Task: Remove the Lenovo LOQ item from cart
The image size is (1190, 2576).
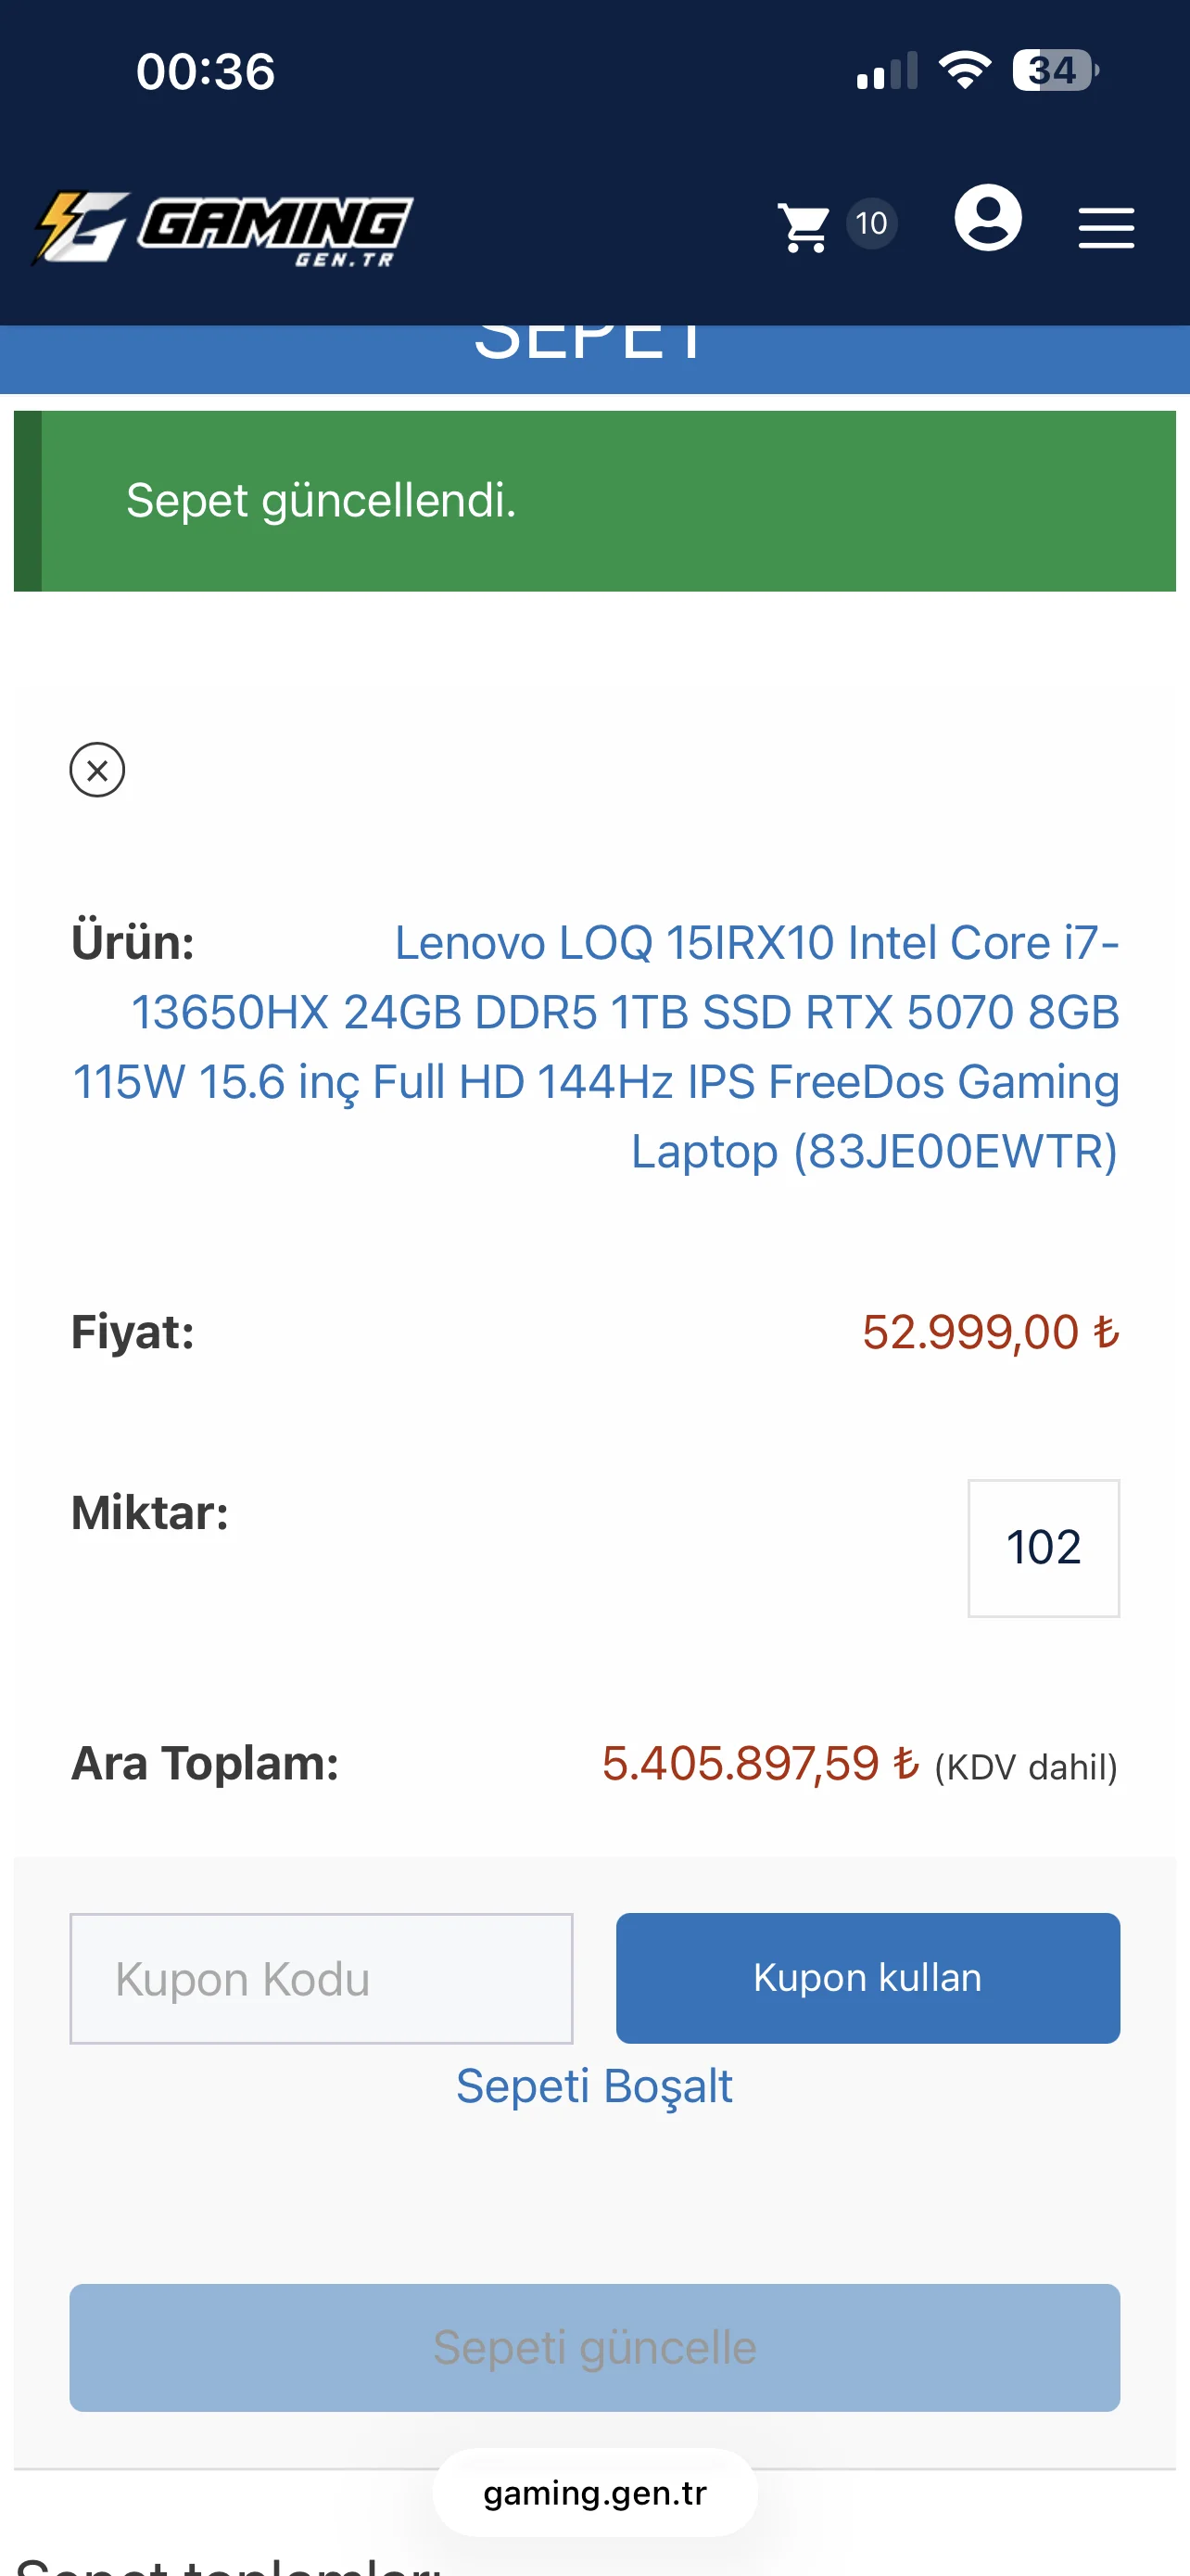Action: [97, 770]
